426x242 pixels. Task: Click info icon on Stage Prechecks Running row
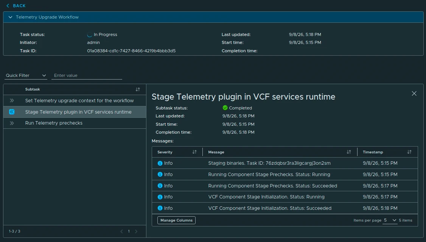160,175
